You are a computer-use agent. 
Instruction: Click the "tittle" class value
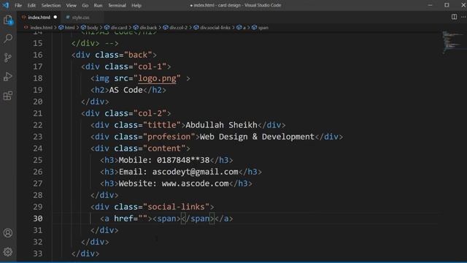point(162,125)
